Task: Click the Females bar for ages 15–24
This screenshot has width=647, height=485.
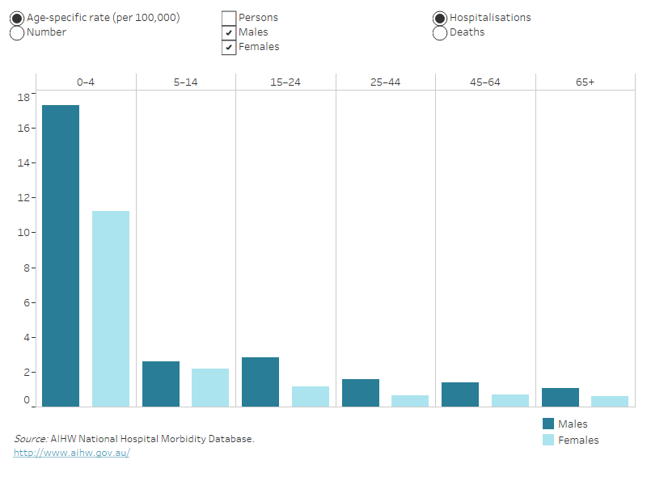Action: click(311, 396)
